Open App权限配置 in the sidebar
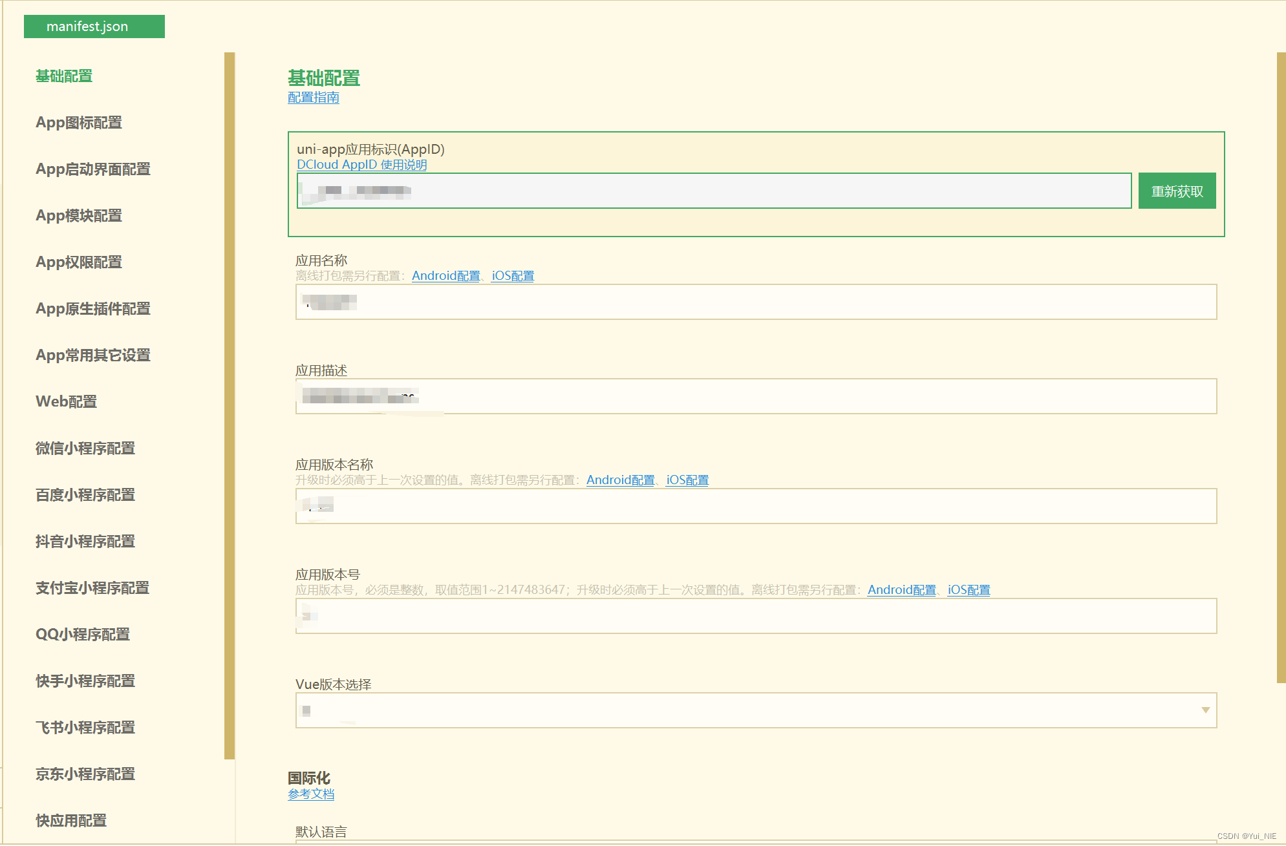The width and height of the screenshot is (1286, 846). click(79, 262)
